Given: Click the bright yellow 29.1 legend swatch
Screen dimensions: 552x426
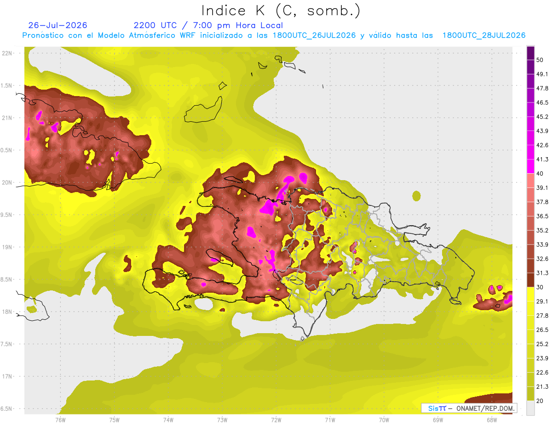Looking at the screenshot, I should [x=531, y=294].
